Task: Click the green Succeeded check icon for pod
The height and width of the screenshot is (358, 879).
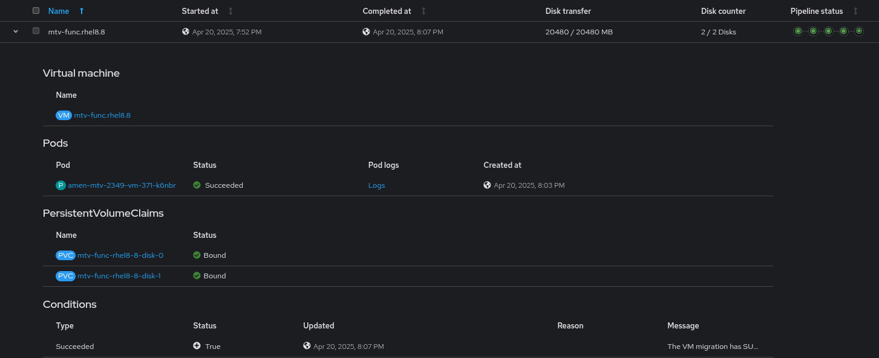Action: pos(197,185)
